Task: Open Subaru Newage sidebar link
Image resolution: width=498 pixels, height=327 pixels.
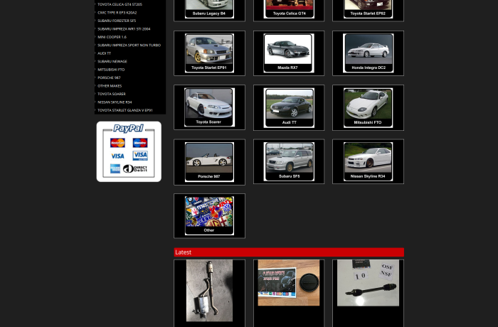Action: point(112,62)
